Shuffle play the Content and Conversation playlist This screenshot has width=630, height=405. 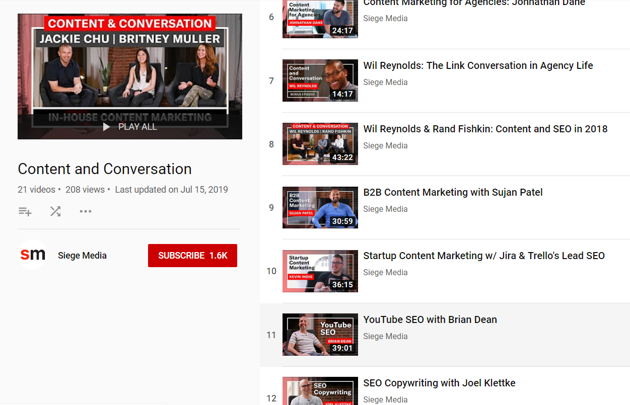[x=55, y=211]
